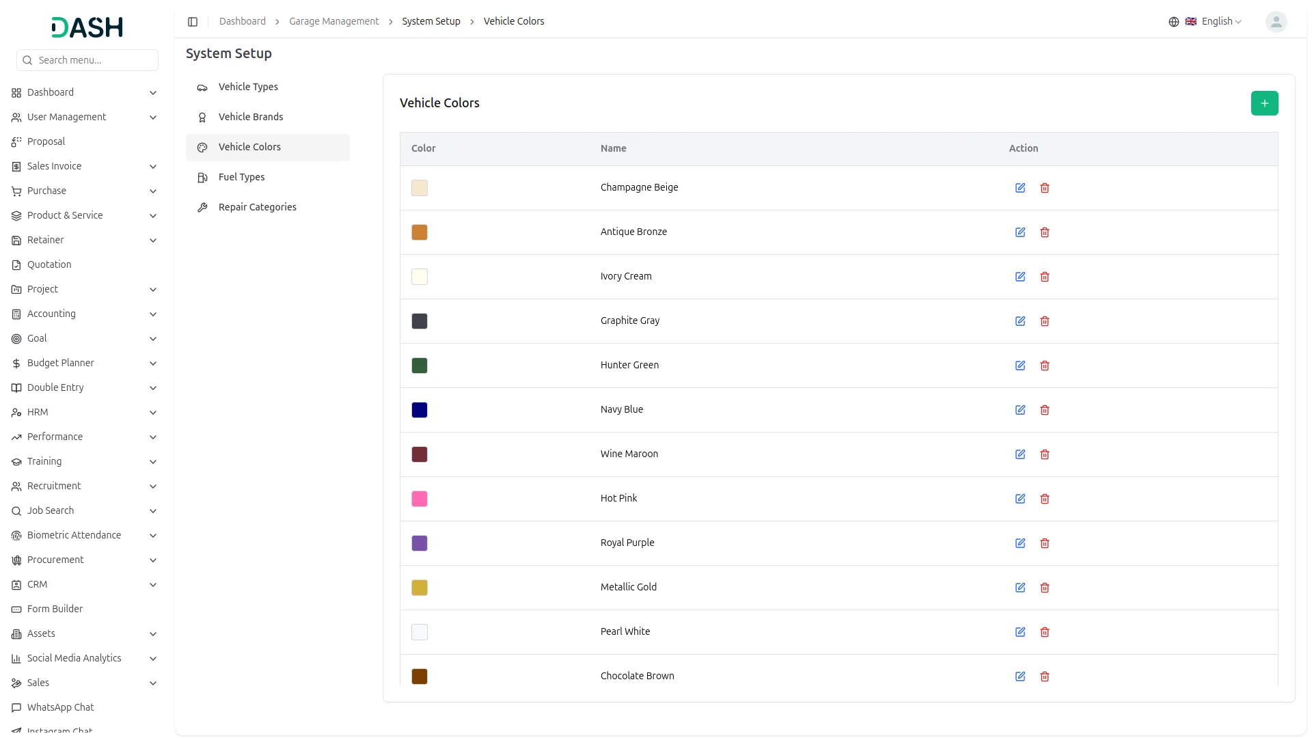Edit the Metallic Gold entry
Screen dimensions: 1312x738
pyautogui.click(x=1020, y=588)
